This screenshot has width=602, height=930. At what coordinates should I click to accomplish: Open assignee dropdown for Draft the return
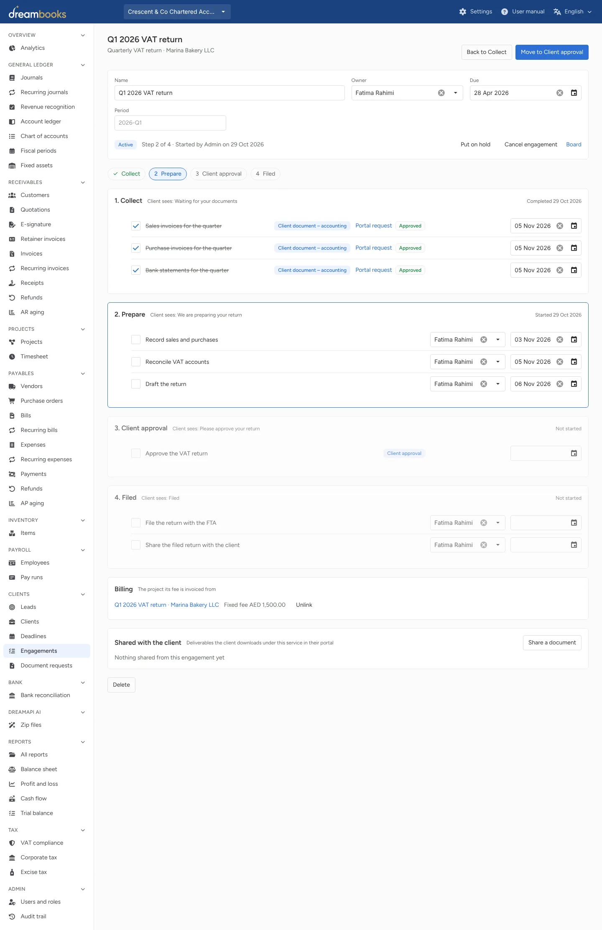click(x=498, y=384)
